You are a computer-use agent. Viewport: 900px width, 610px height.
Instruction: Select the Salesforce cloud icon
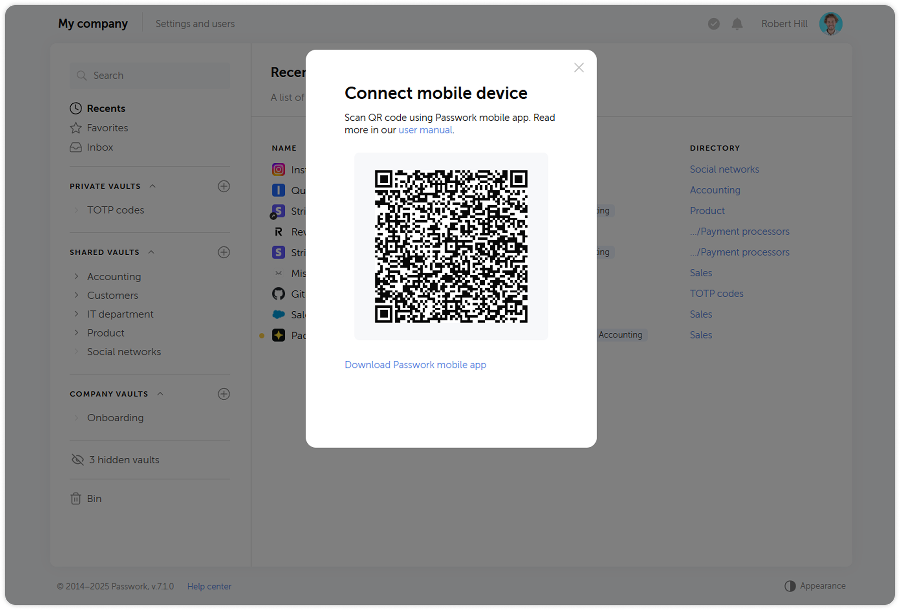(278, 314)
